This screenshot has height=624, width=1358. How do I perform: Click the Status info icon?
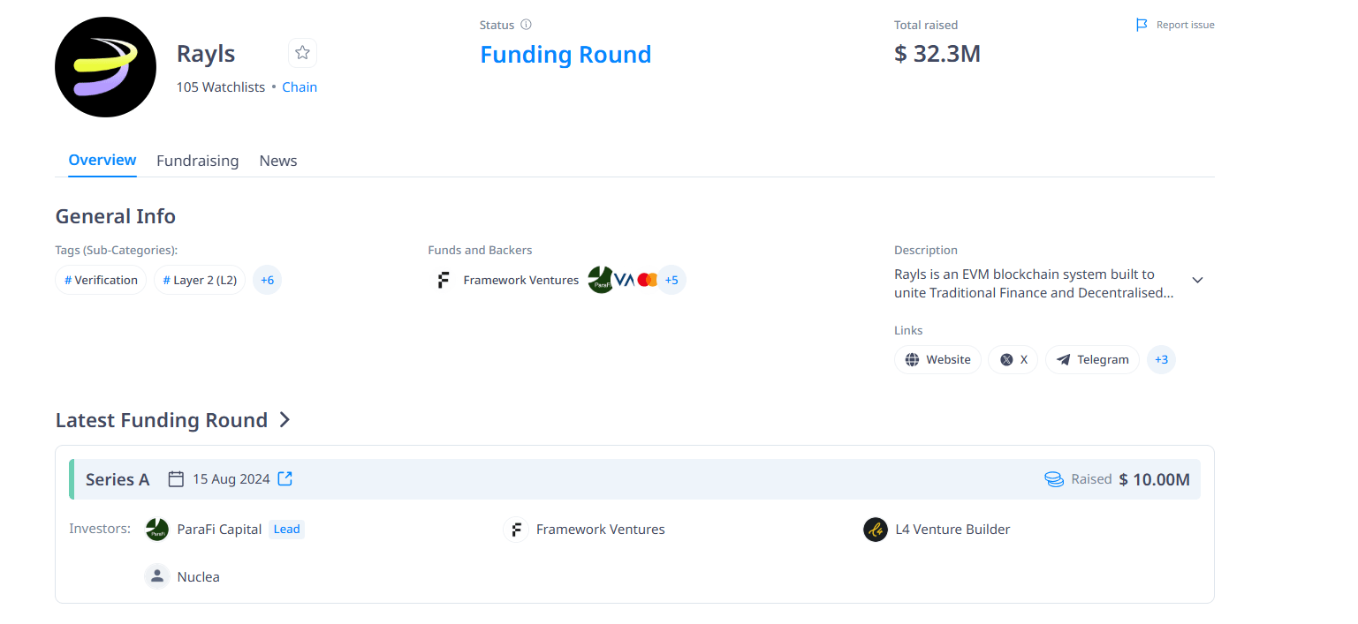527,25
